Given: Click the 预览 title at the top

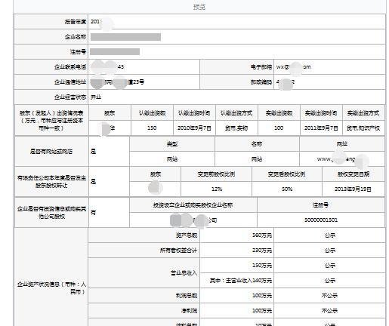Looking at the screenshot, I should pos(199,7).
